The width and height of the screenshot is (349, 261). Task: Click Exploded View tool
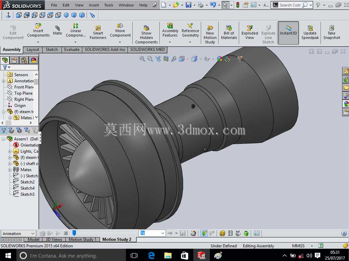(250, 32)
